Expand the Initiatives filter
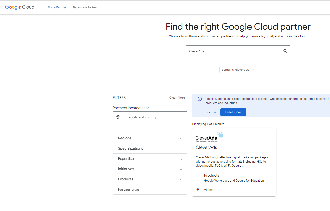The image size is (330, 211). (150, 169)
